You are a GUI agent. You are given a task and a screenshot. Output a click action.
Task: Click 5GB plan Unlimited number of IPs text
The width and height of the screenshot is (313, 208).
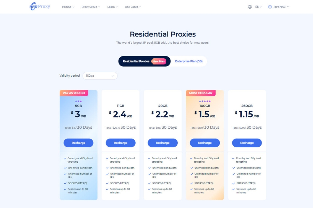(x=80, y=175)
